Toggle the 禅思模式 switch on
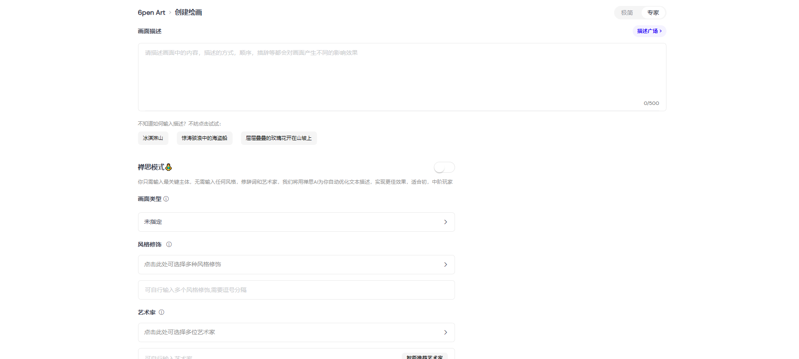Viewport: 799px width, 359px height. [x=444, y=167]
